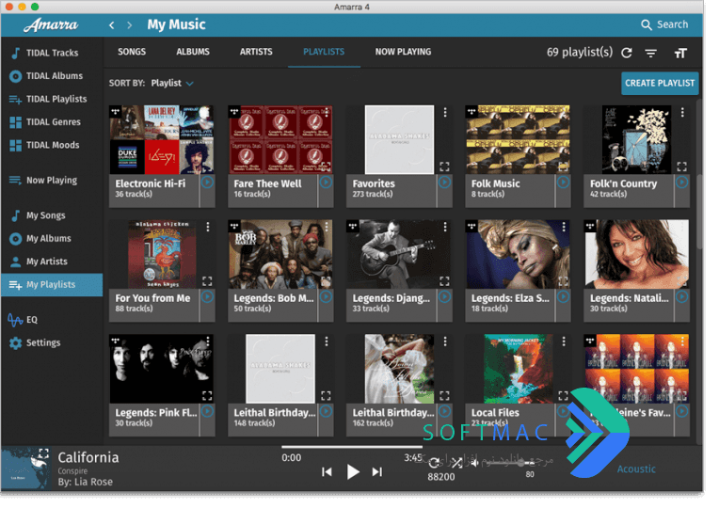719x508 pixels.
Task: Expand Favorites playlist artwork fullscreen
Action: [x=444, y=167]
